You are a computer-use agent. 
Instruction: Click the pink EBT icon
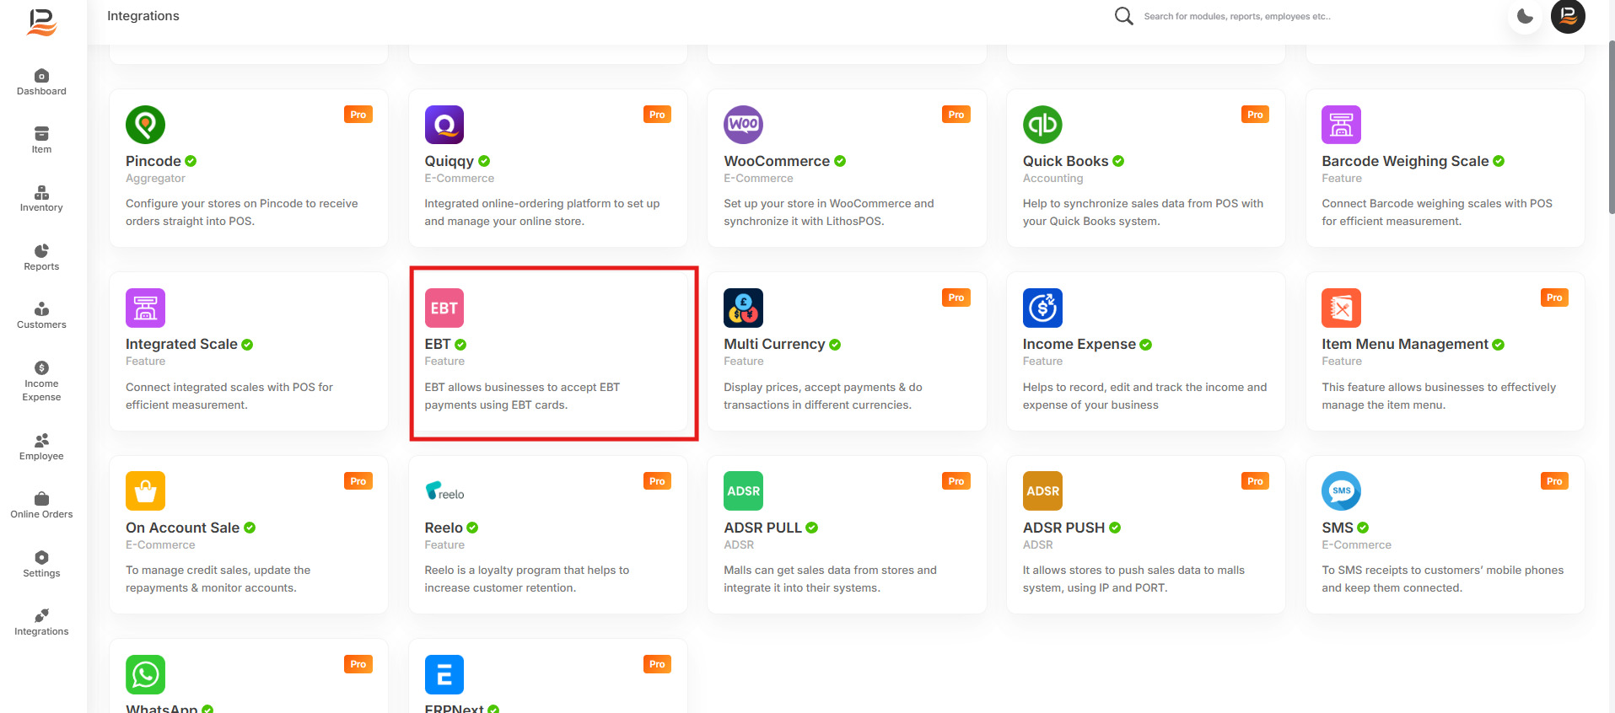(x=444, y=308)
